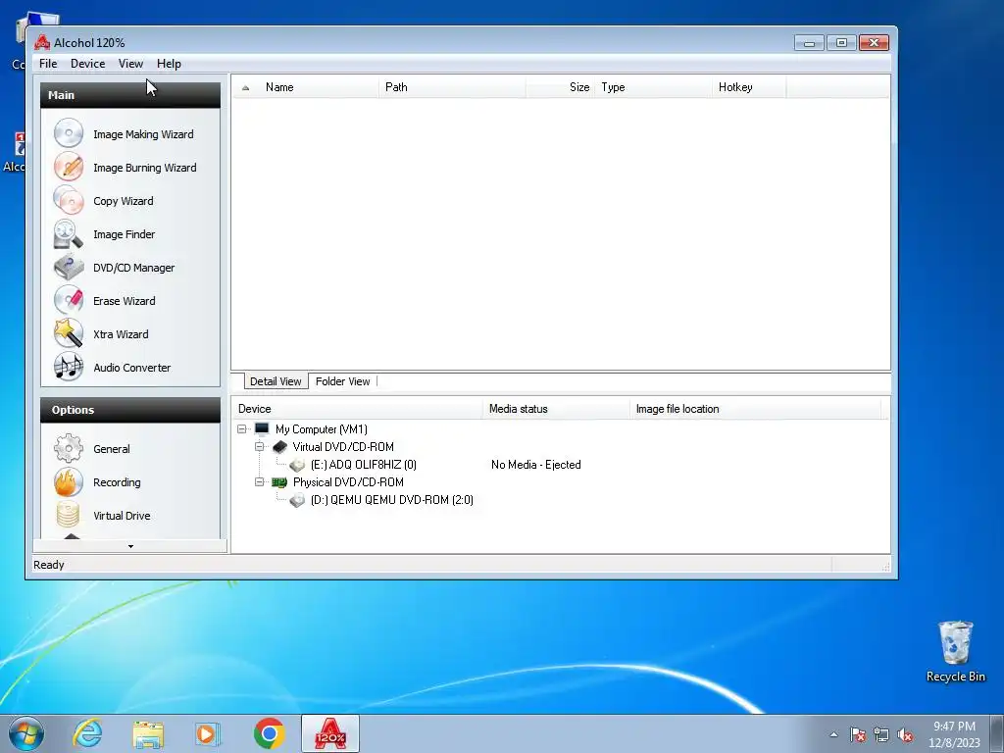The width and height of the screenshot is (1004, 753).
Task: Open Virtual Drive options disc-stack icon
Action: tap(69, 515)
